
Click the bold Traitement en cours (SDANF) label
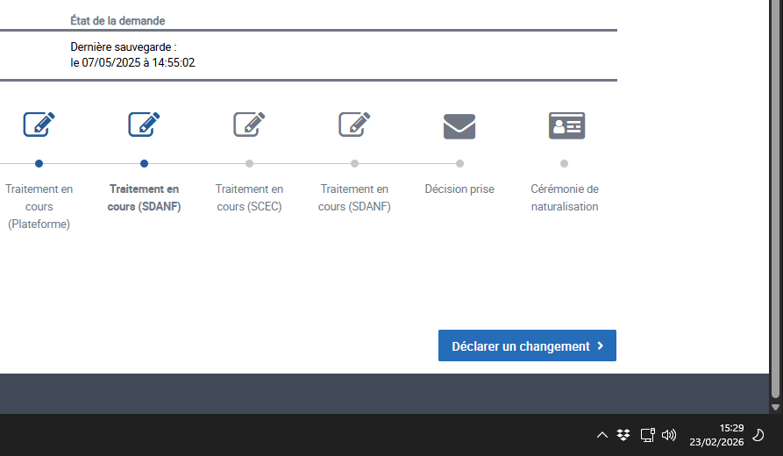coord(144,198)
